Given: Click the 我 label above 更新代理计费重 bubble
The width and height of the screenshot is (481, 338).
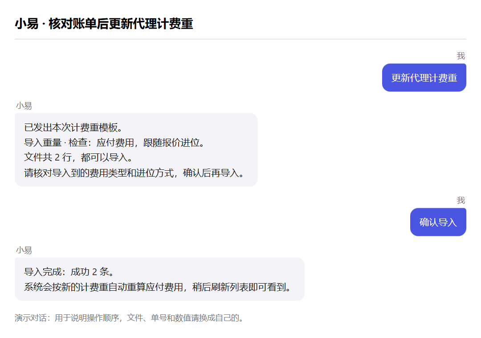Looking at the screenshot, I should [x=461, y=56].
